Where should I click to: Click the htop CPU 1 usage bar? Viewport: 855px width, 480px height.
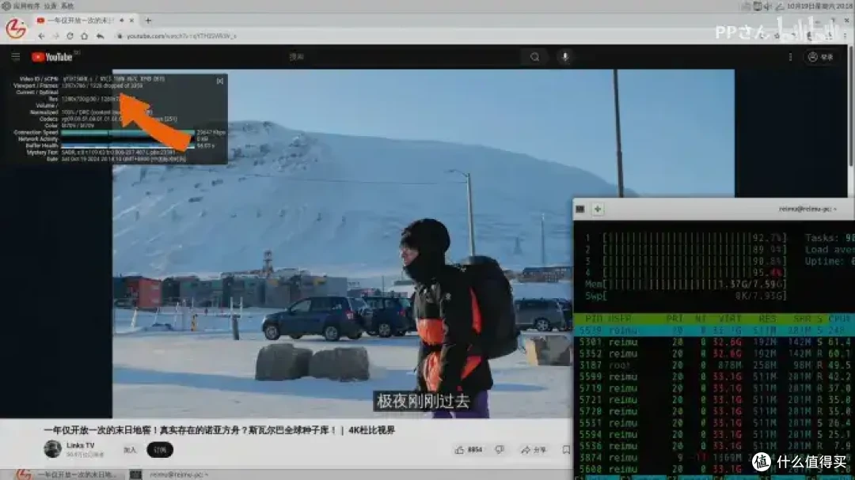[686, 238]
